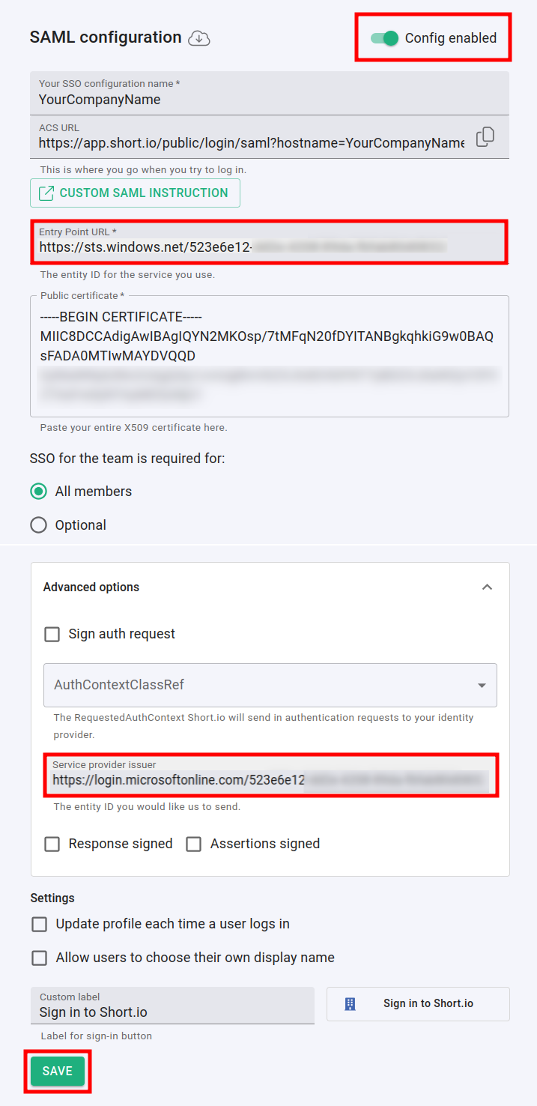Tick the Assertions signed checkbox

[x=194, y=844]
